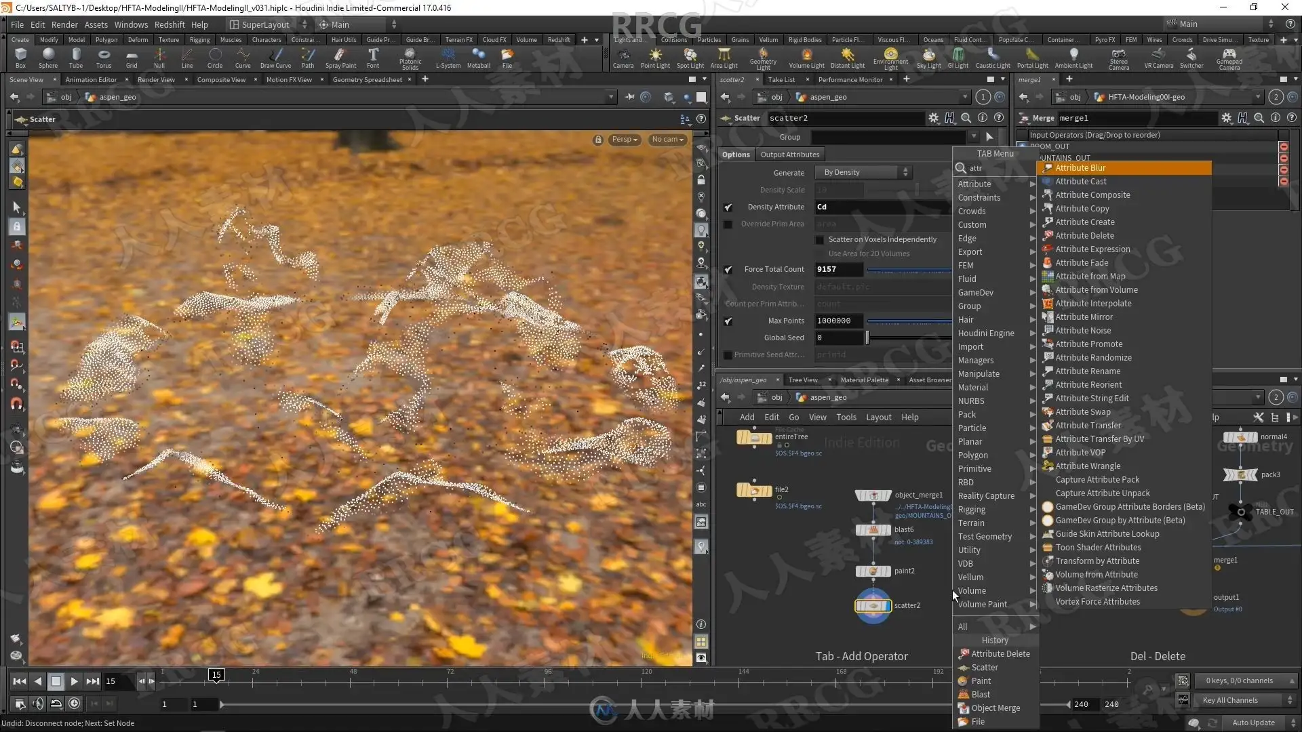The width and height of the screenshot is (1302, 732).
Task: Open the Scatter parameter gear menu
Action: [x=934, y=118]
